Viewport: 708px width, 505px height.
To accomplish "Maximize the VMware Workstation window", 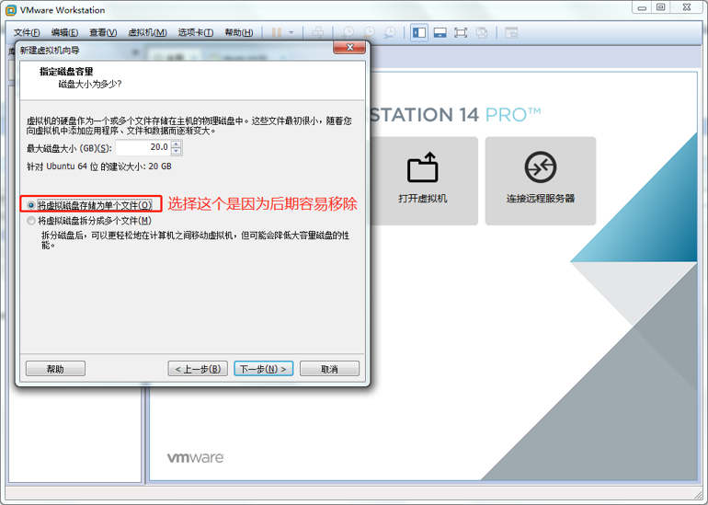I will click(x=660, y=7).
